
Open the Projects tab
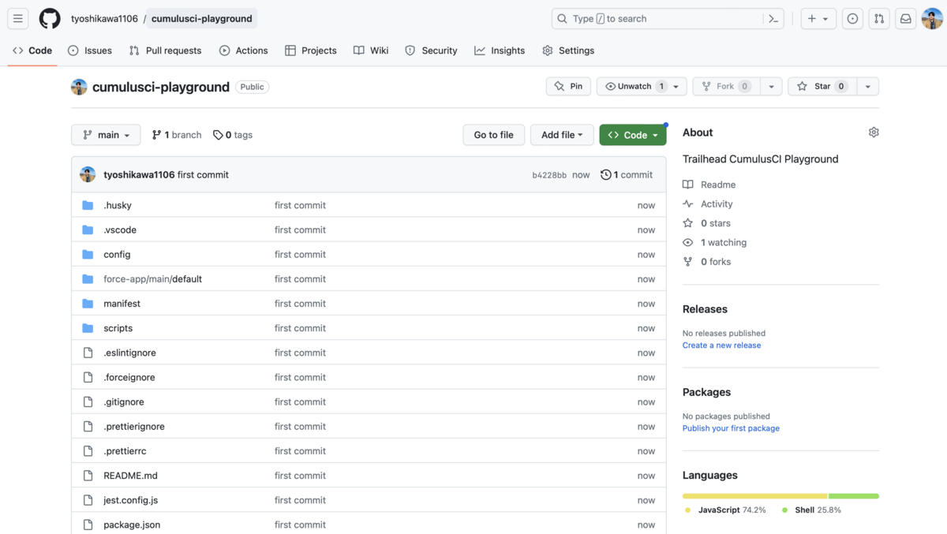(x=311, y=50)
